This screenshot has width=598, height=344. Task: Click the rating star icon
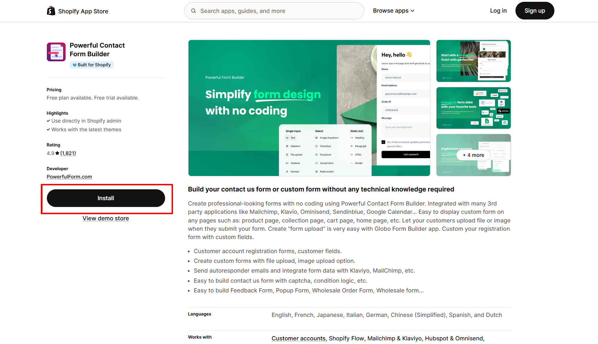tap(57, 153)
